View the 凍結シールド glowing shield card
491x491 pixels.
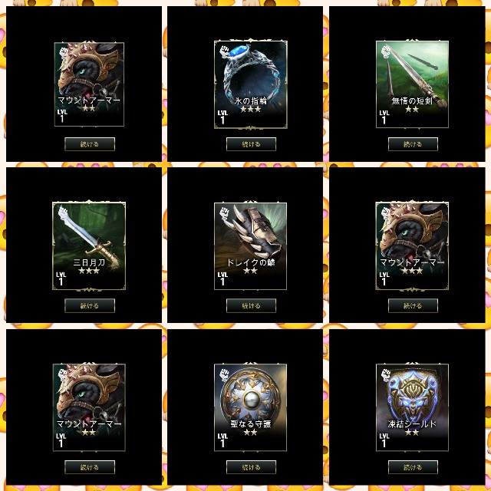412,407
